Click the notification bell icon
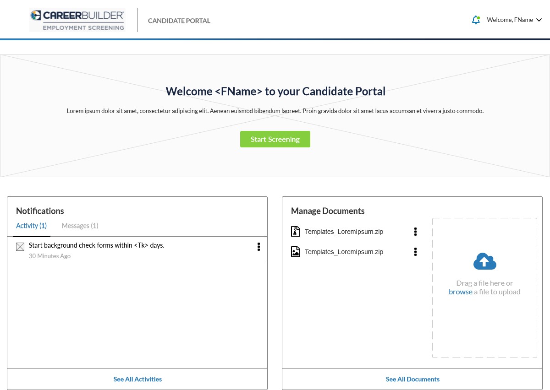The width and height of the screenshot is (550, 390). click(476, 20)
